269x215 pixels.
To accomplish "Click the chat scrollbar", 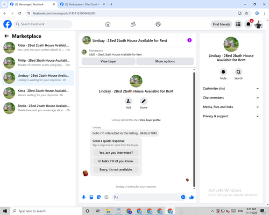I will click(x=194, y=130).
